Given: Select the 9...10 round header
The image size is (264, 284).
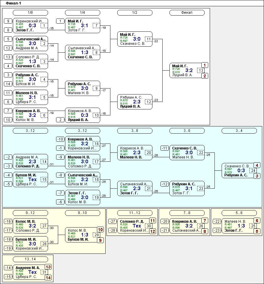Looking at the screenshot, I should tap(83, 213).
